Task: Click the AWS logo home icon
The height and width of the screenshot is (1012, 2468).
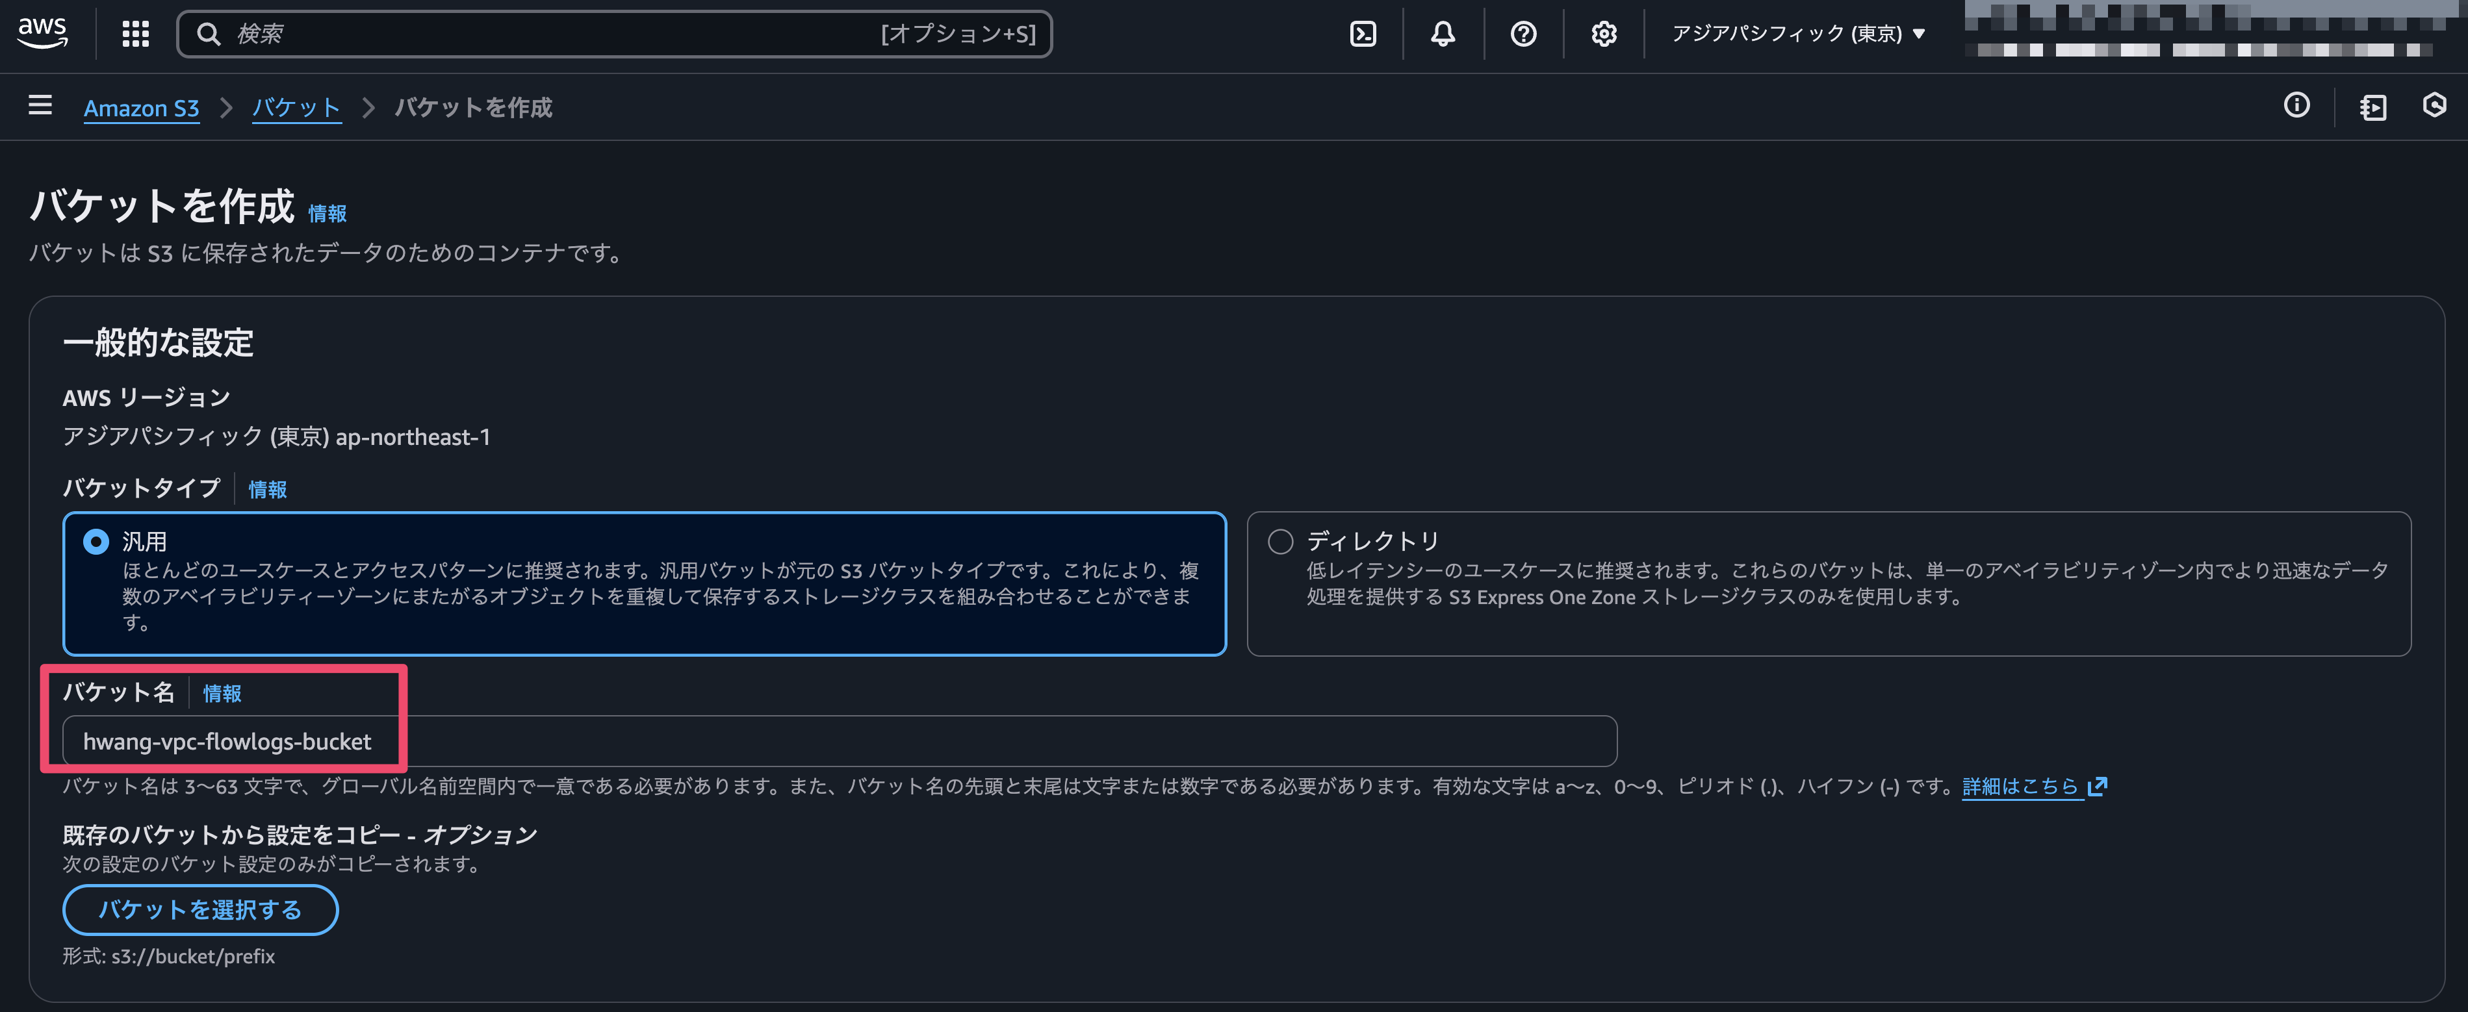Action: (43, 32)
